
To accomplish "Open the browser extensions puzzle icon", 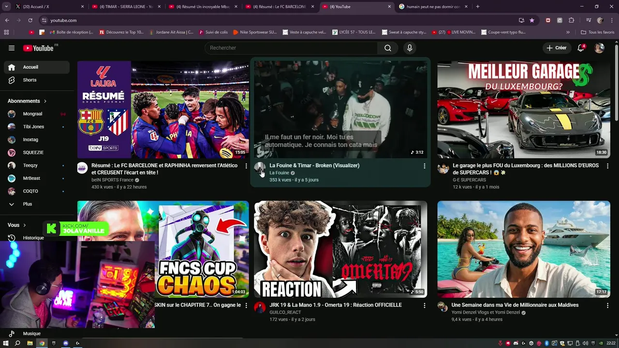I will [x=571, y=20].
